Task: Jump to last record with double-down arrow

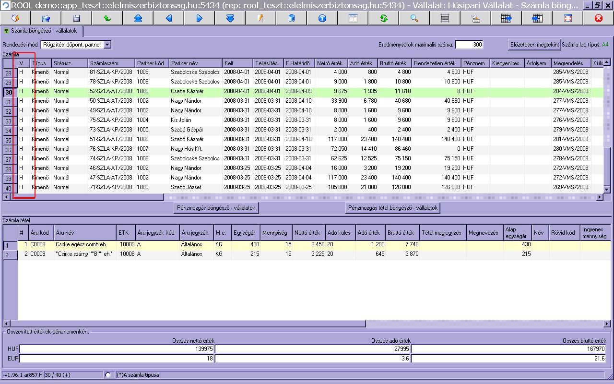Action: 230,18
